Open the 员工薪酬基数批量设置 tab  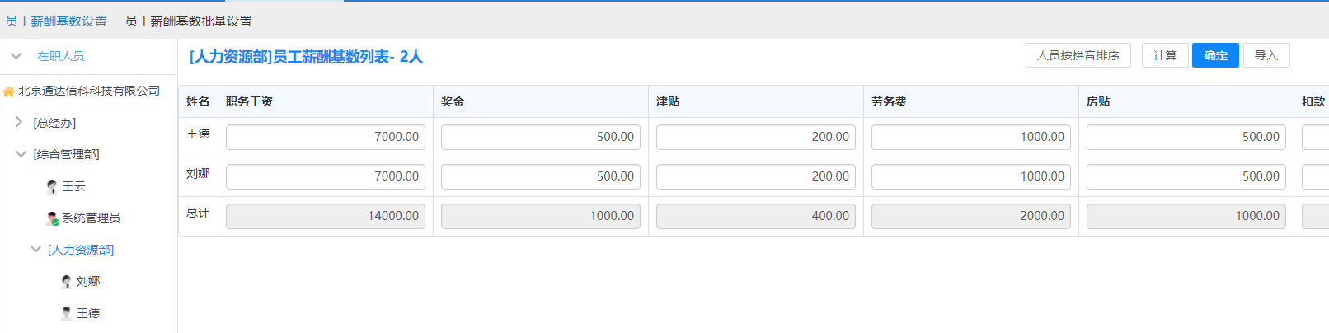point(188,21)
